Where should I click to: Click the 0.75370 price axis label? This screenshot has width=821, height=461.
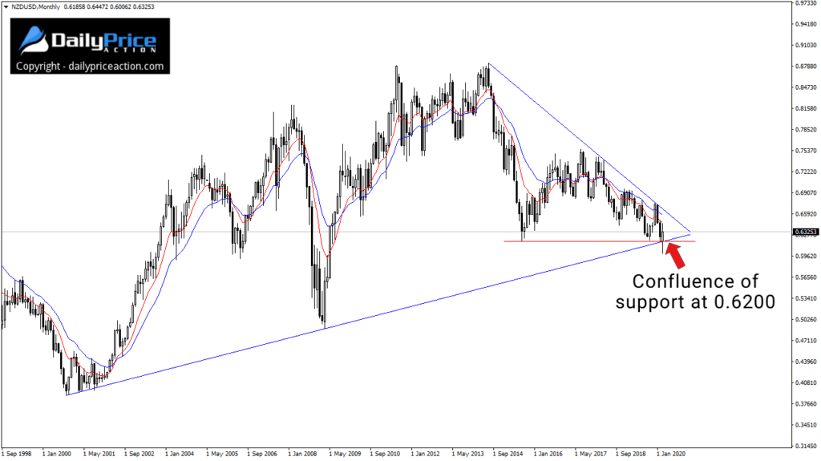tap(807, 151)
